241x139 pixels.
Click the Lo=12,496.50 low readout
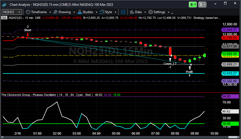pyautogui.click(x=166, y=18)
